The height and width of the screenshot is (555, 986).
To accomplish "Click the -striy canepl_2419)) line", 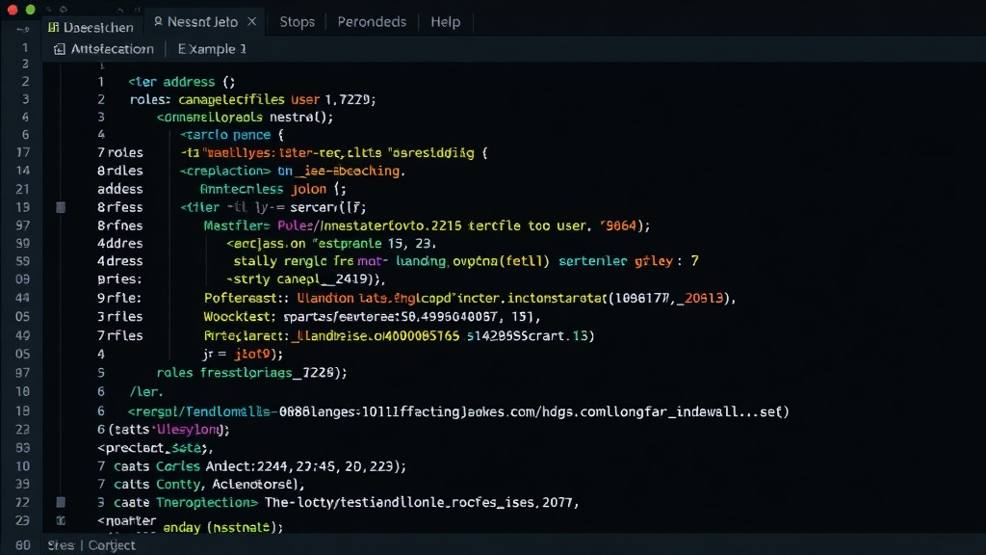I will tap(305, 278).
